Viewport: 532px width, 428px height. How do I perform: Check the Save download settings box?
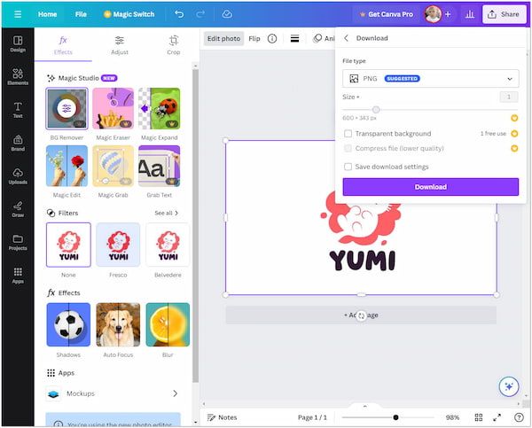pyautogui.click(x=348, y=167)
